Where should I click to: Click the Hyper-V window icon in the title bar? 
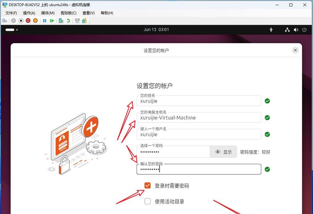pyautogui.click(x=5, y=5)
